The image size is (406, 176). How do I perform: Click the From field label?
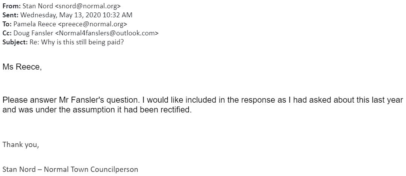pos(11,7)
